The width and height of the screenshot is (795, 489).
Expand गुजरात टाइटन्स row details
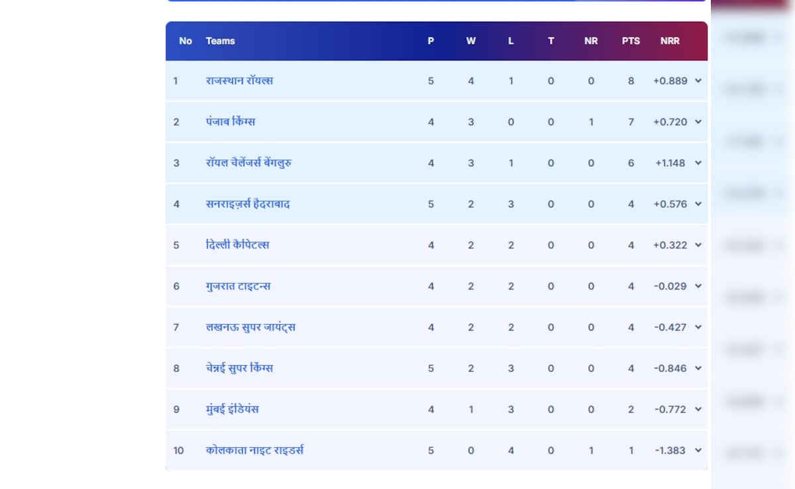(x=698, y=286)
